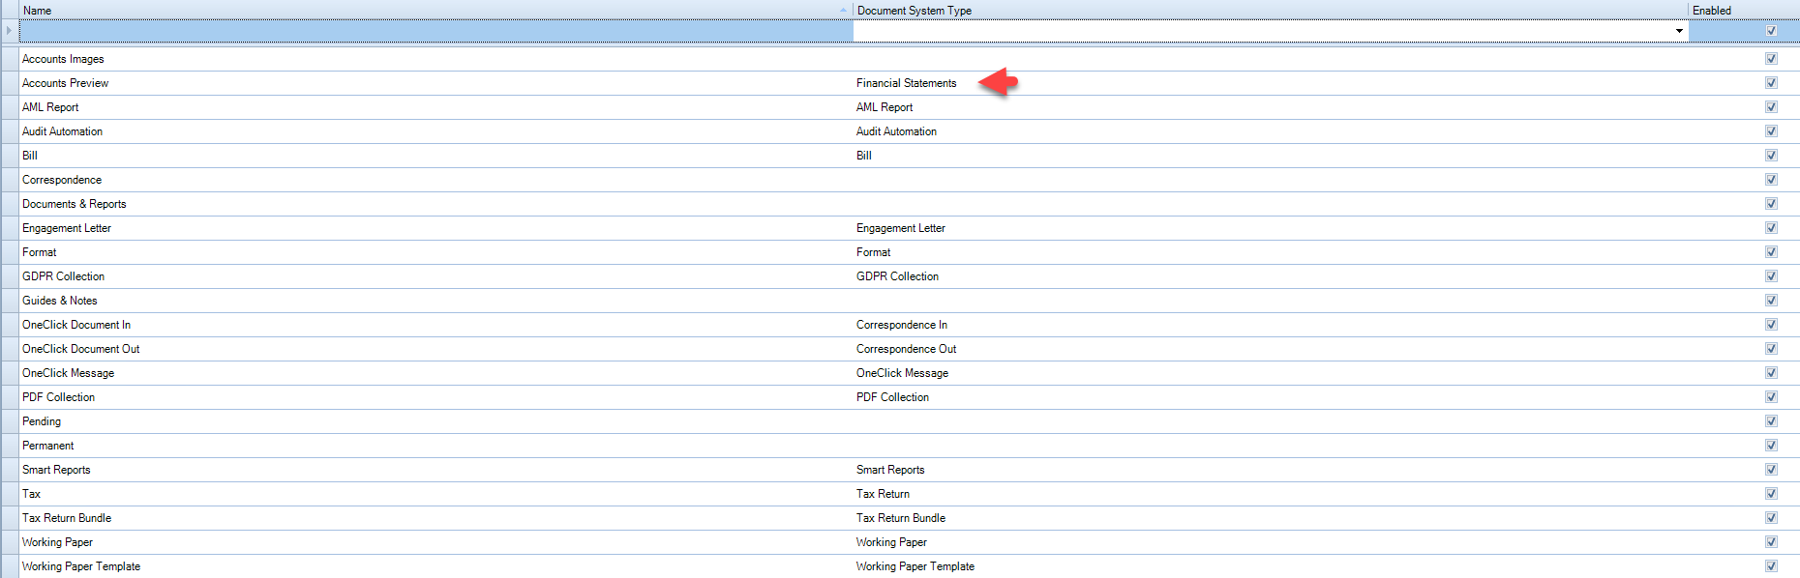Click the Enabled column header
The image size is (1800, 578).
(x=1744, y=10)
